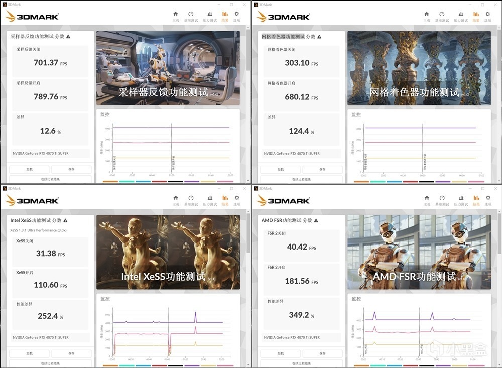The image size is (502, 368).
Task: Open 基准测试 in AMD FSR window
Action: [x=442, y=200]
